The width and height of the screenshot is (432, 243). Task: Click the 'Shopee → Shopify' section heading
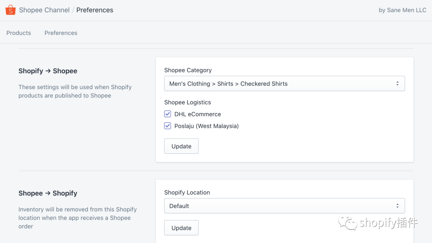pos(48,193)
